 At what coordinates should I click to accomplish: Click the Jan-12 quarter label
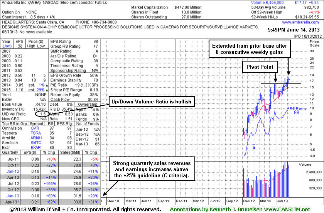coord(13,171)
